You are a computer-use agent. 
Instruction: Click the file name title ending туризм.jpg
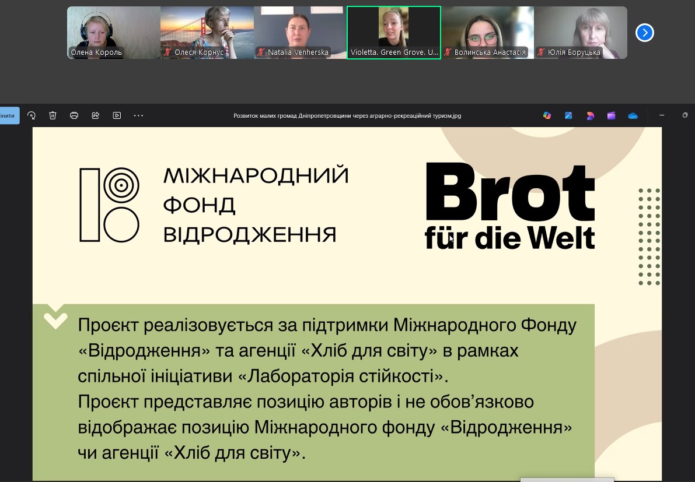tap(347, 115)
